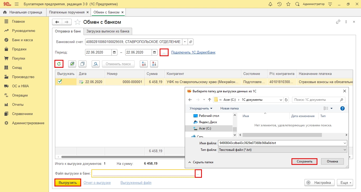
Task: Go back with the form's left arrow
Action: [x=57, y=22]
